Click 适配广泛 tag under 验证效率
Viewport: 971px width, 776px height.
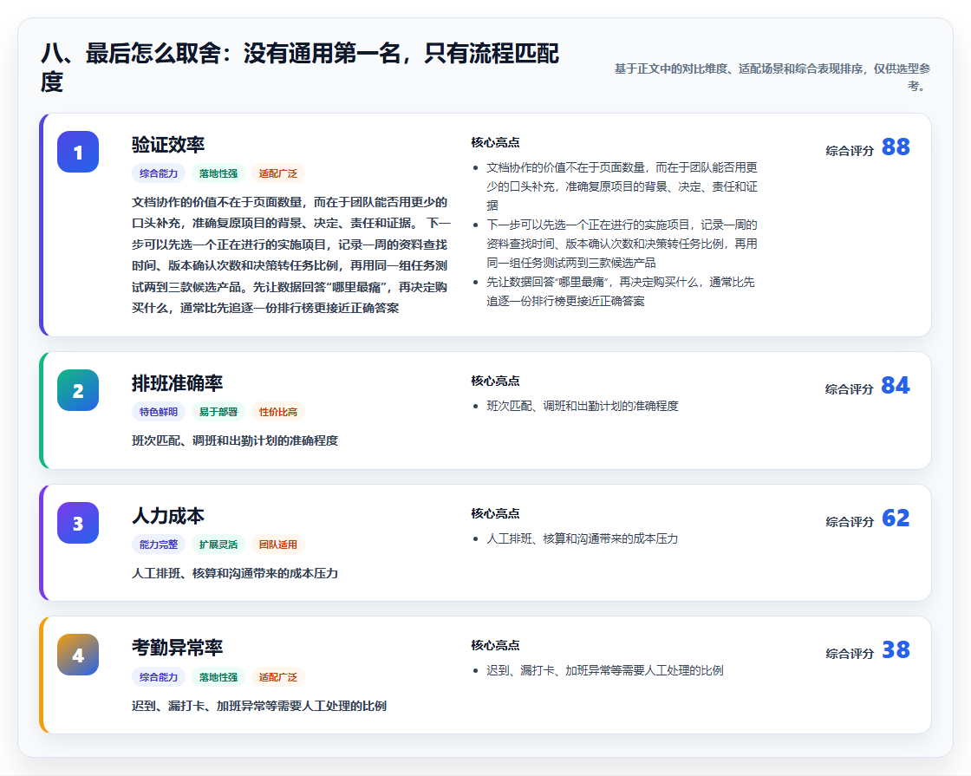[x=278, y=173]
